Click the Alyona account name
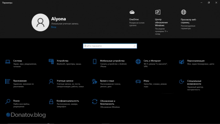This screenshot has width=220, height=124. (x=58, y=19)
